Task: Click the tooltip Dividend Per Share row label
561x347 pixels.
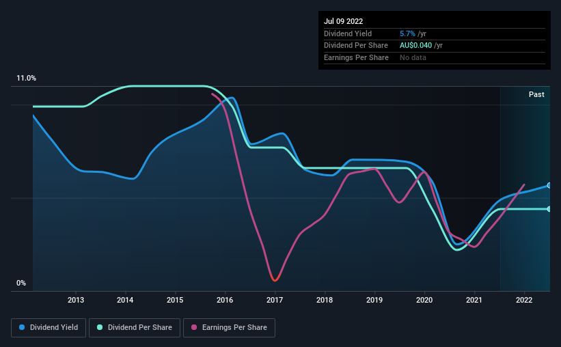Action: click(x=355, y=46)
